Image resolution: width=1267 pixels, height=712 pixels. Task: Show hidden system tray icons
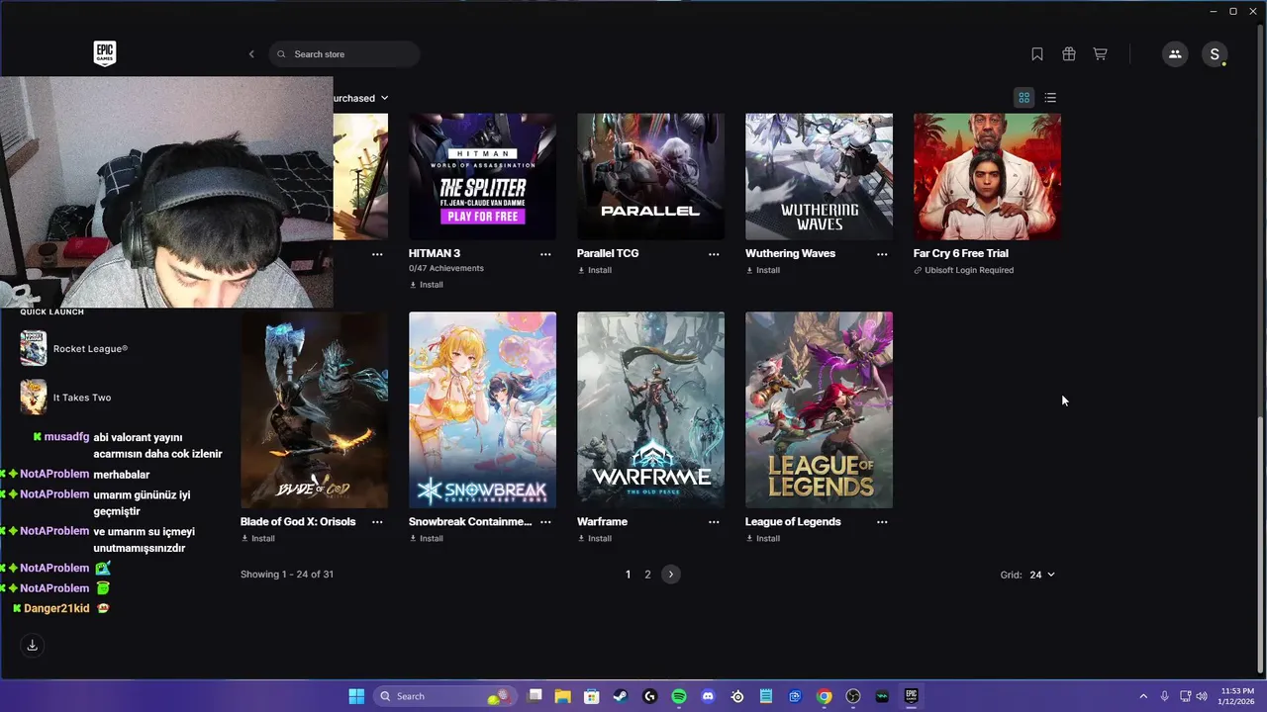[x=1143, y=696]
